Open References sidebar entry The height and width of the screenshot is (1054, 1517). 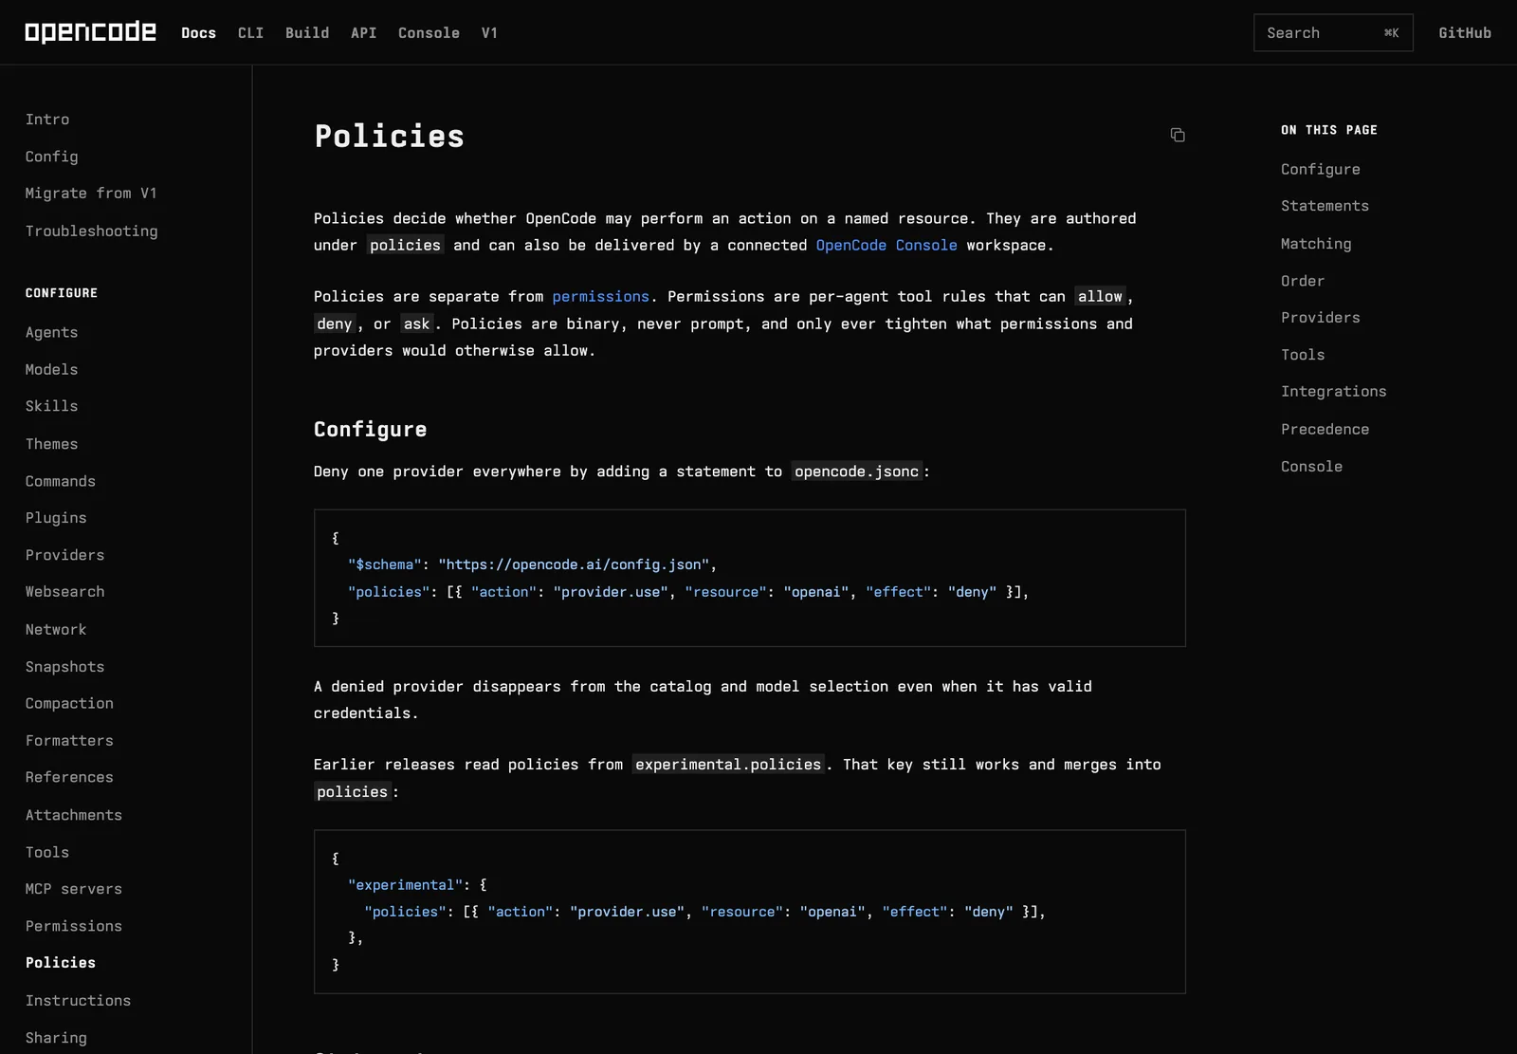[69, 777]
